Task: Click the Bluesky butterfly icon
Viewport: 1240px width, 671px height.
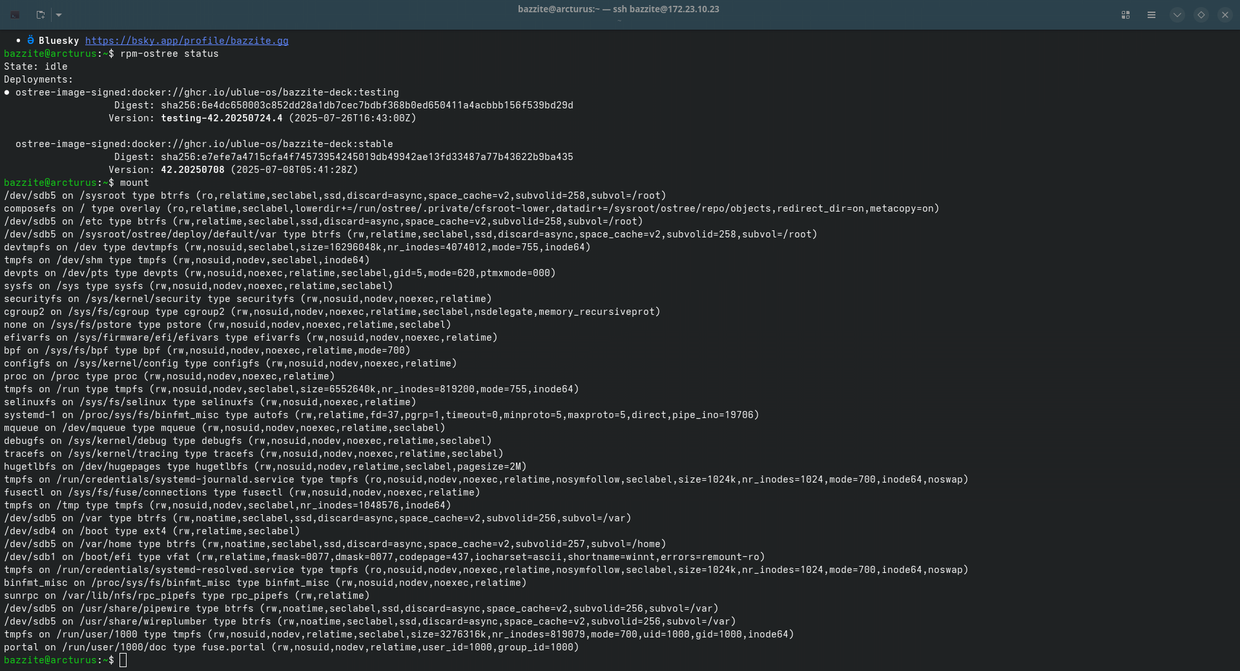Action: pyautogui.click(x=30, y=40)
